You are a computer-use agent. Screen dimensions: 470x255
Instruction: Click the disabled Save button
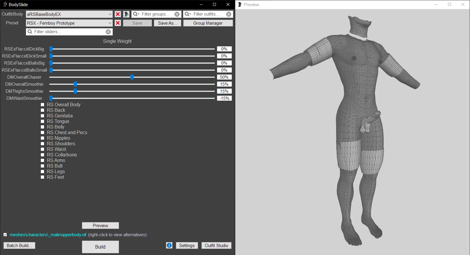click(x=137, y=23)
